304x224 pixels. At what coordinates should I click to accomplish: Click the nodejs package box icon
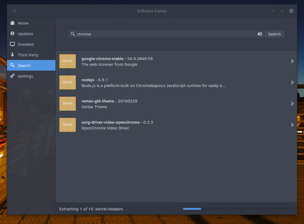point(68,82)
